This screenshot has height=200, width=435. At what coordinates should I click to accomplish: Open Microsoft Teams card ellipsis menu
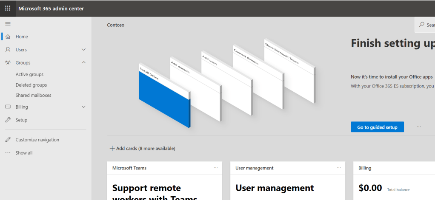coord(216,168)
